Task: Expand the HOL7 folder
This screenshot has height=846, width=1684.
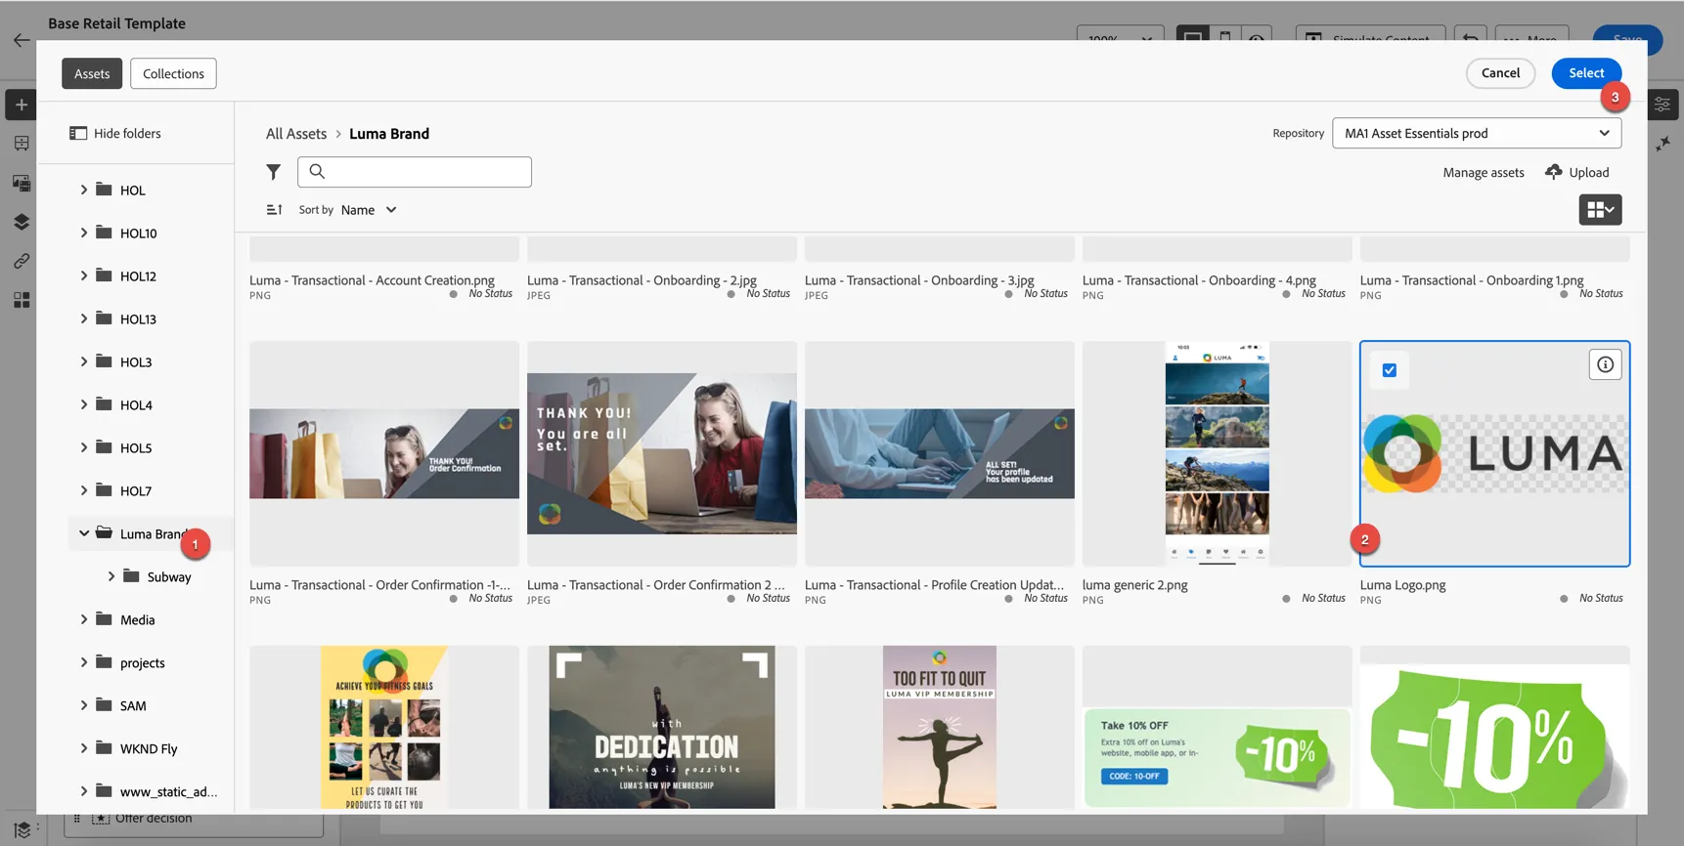Action: pyautogui.click(x=84, y=490)
